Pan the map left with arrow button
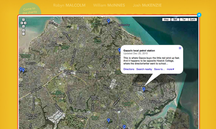The image size is (216, 129). click(x=22, y=23)
